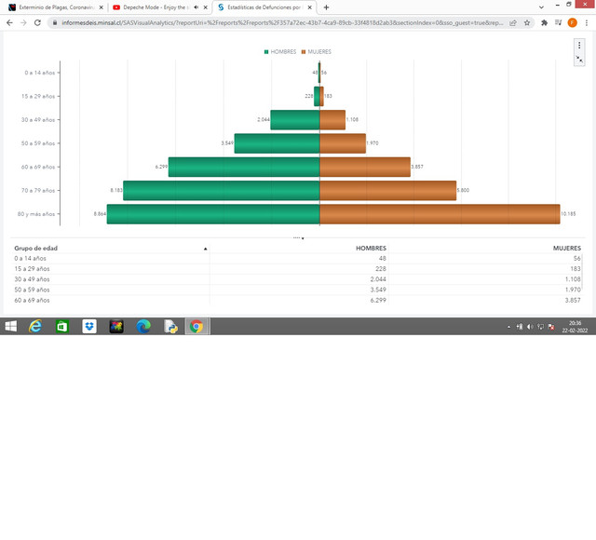
Task: Select the orange 50 a 59 años bar
Action: coord(343,143)
